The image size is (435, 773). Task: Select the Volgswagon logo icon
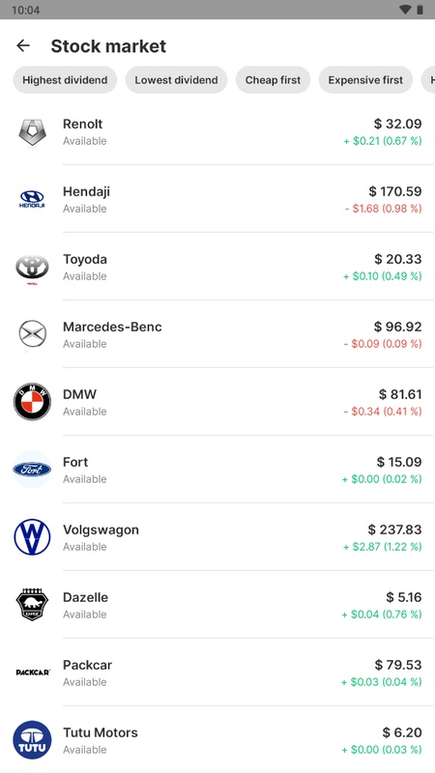(32, 537)
